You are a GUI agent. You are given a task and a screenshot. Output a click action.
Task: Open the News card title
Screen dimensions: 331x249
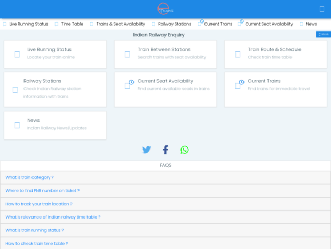click(34, 120)
